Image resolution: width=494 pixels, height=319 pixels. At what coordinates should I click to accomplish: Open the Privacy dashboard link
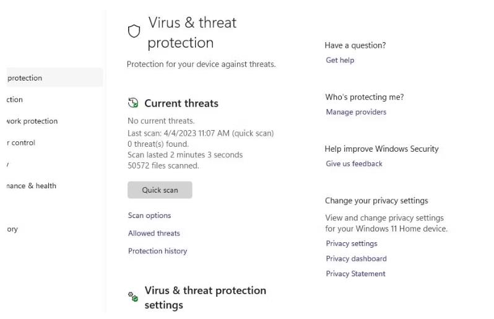click(x=357, y=258)
